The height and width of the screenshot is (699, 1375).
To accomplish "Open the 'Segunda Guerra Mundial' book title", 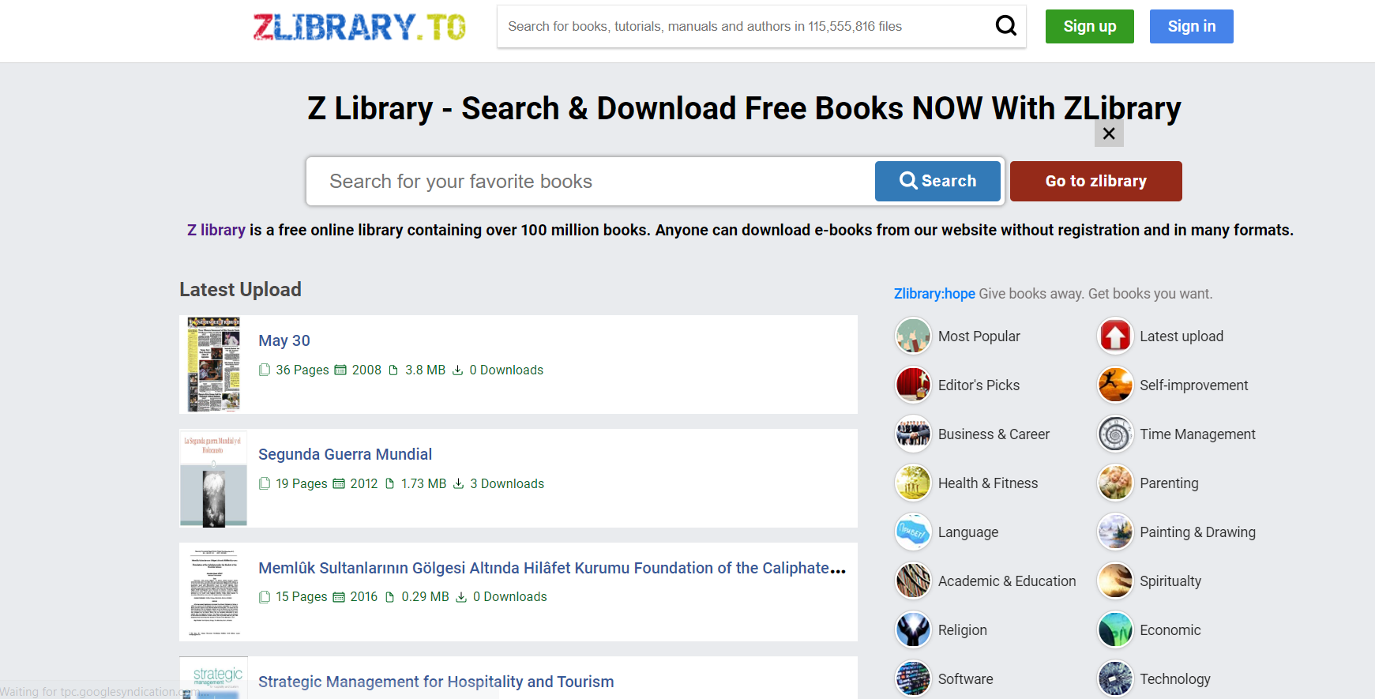I will click(345, 454).
